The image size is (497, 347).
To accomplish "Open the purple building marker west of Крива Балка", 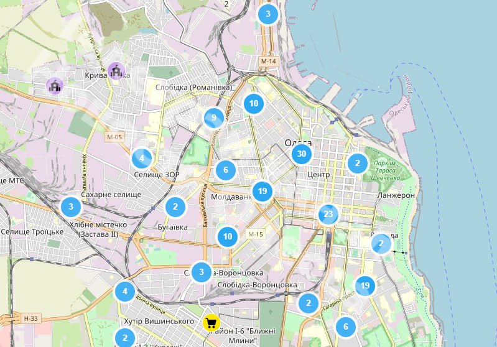I will [x=55, y=85].
